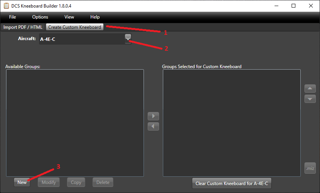
Task: Click the New group button
Action: (22, 182)
